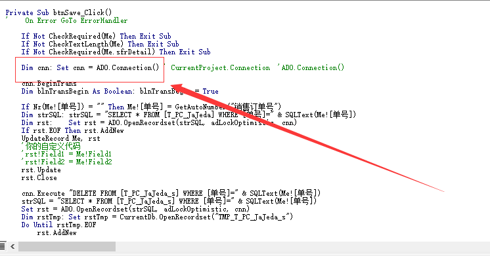This screenshot has height=256, width=490.
Task: Click the rst.Update statement
Action: (x=41, y=170)
